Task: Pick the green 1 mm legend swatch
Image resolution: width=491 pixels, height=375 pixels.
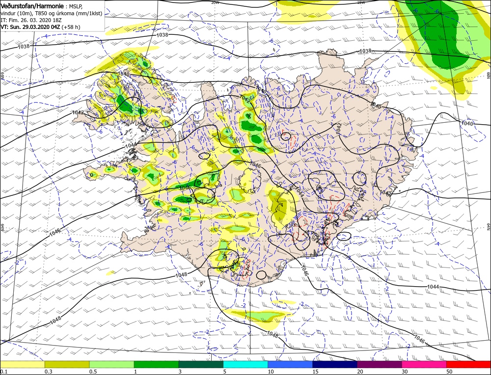Action: (x=156, y=364)
